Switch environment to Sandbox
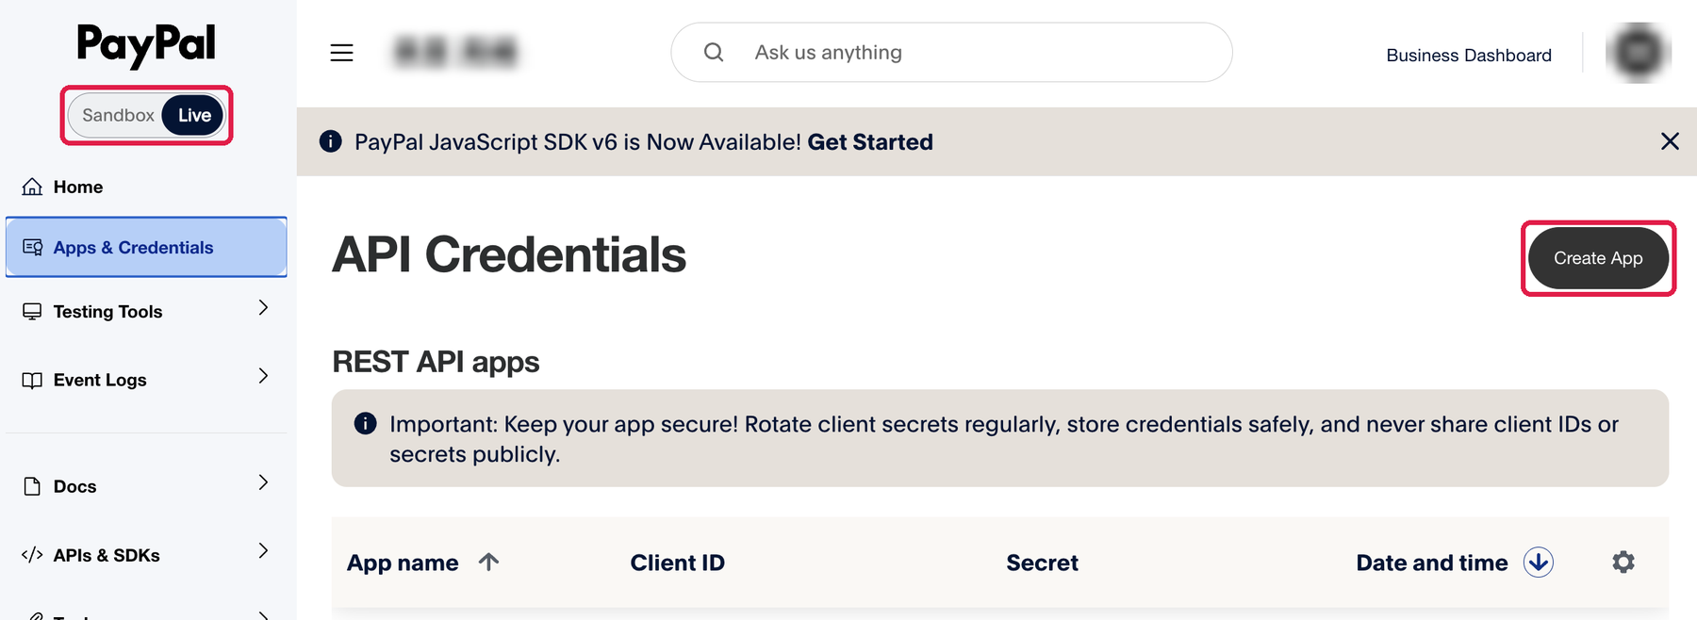This screenshot has width=1697, height=620. (x=118, y=115)
